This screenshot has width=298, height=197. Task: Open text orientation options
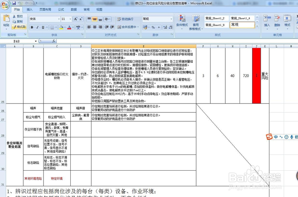pos(107,19)
